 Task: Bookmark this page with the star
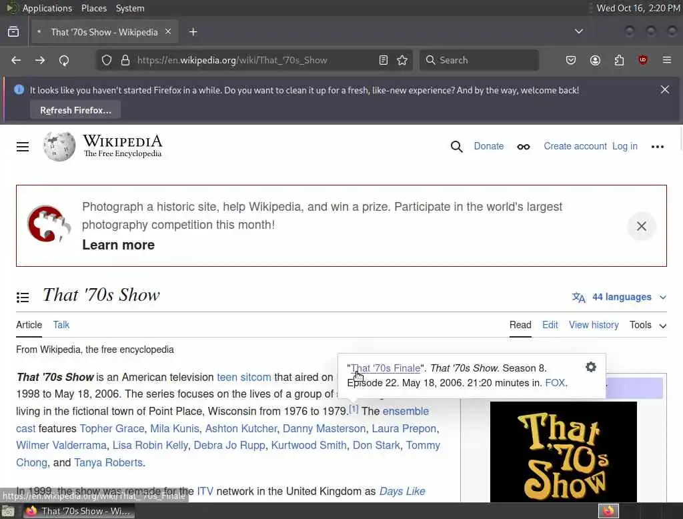402,60
